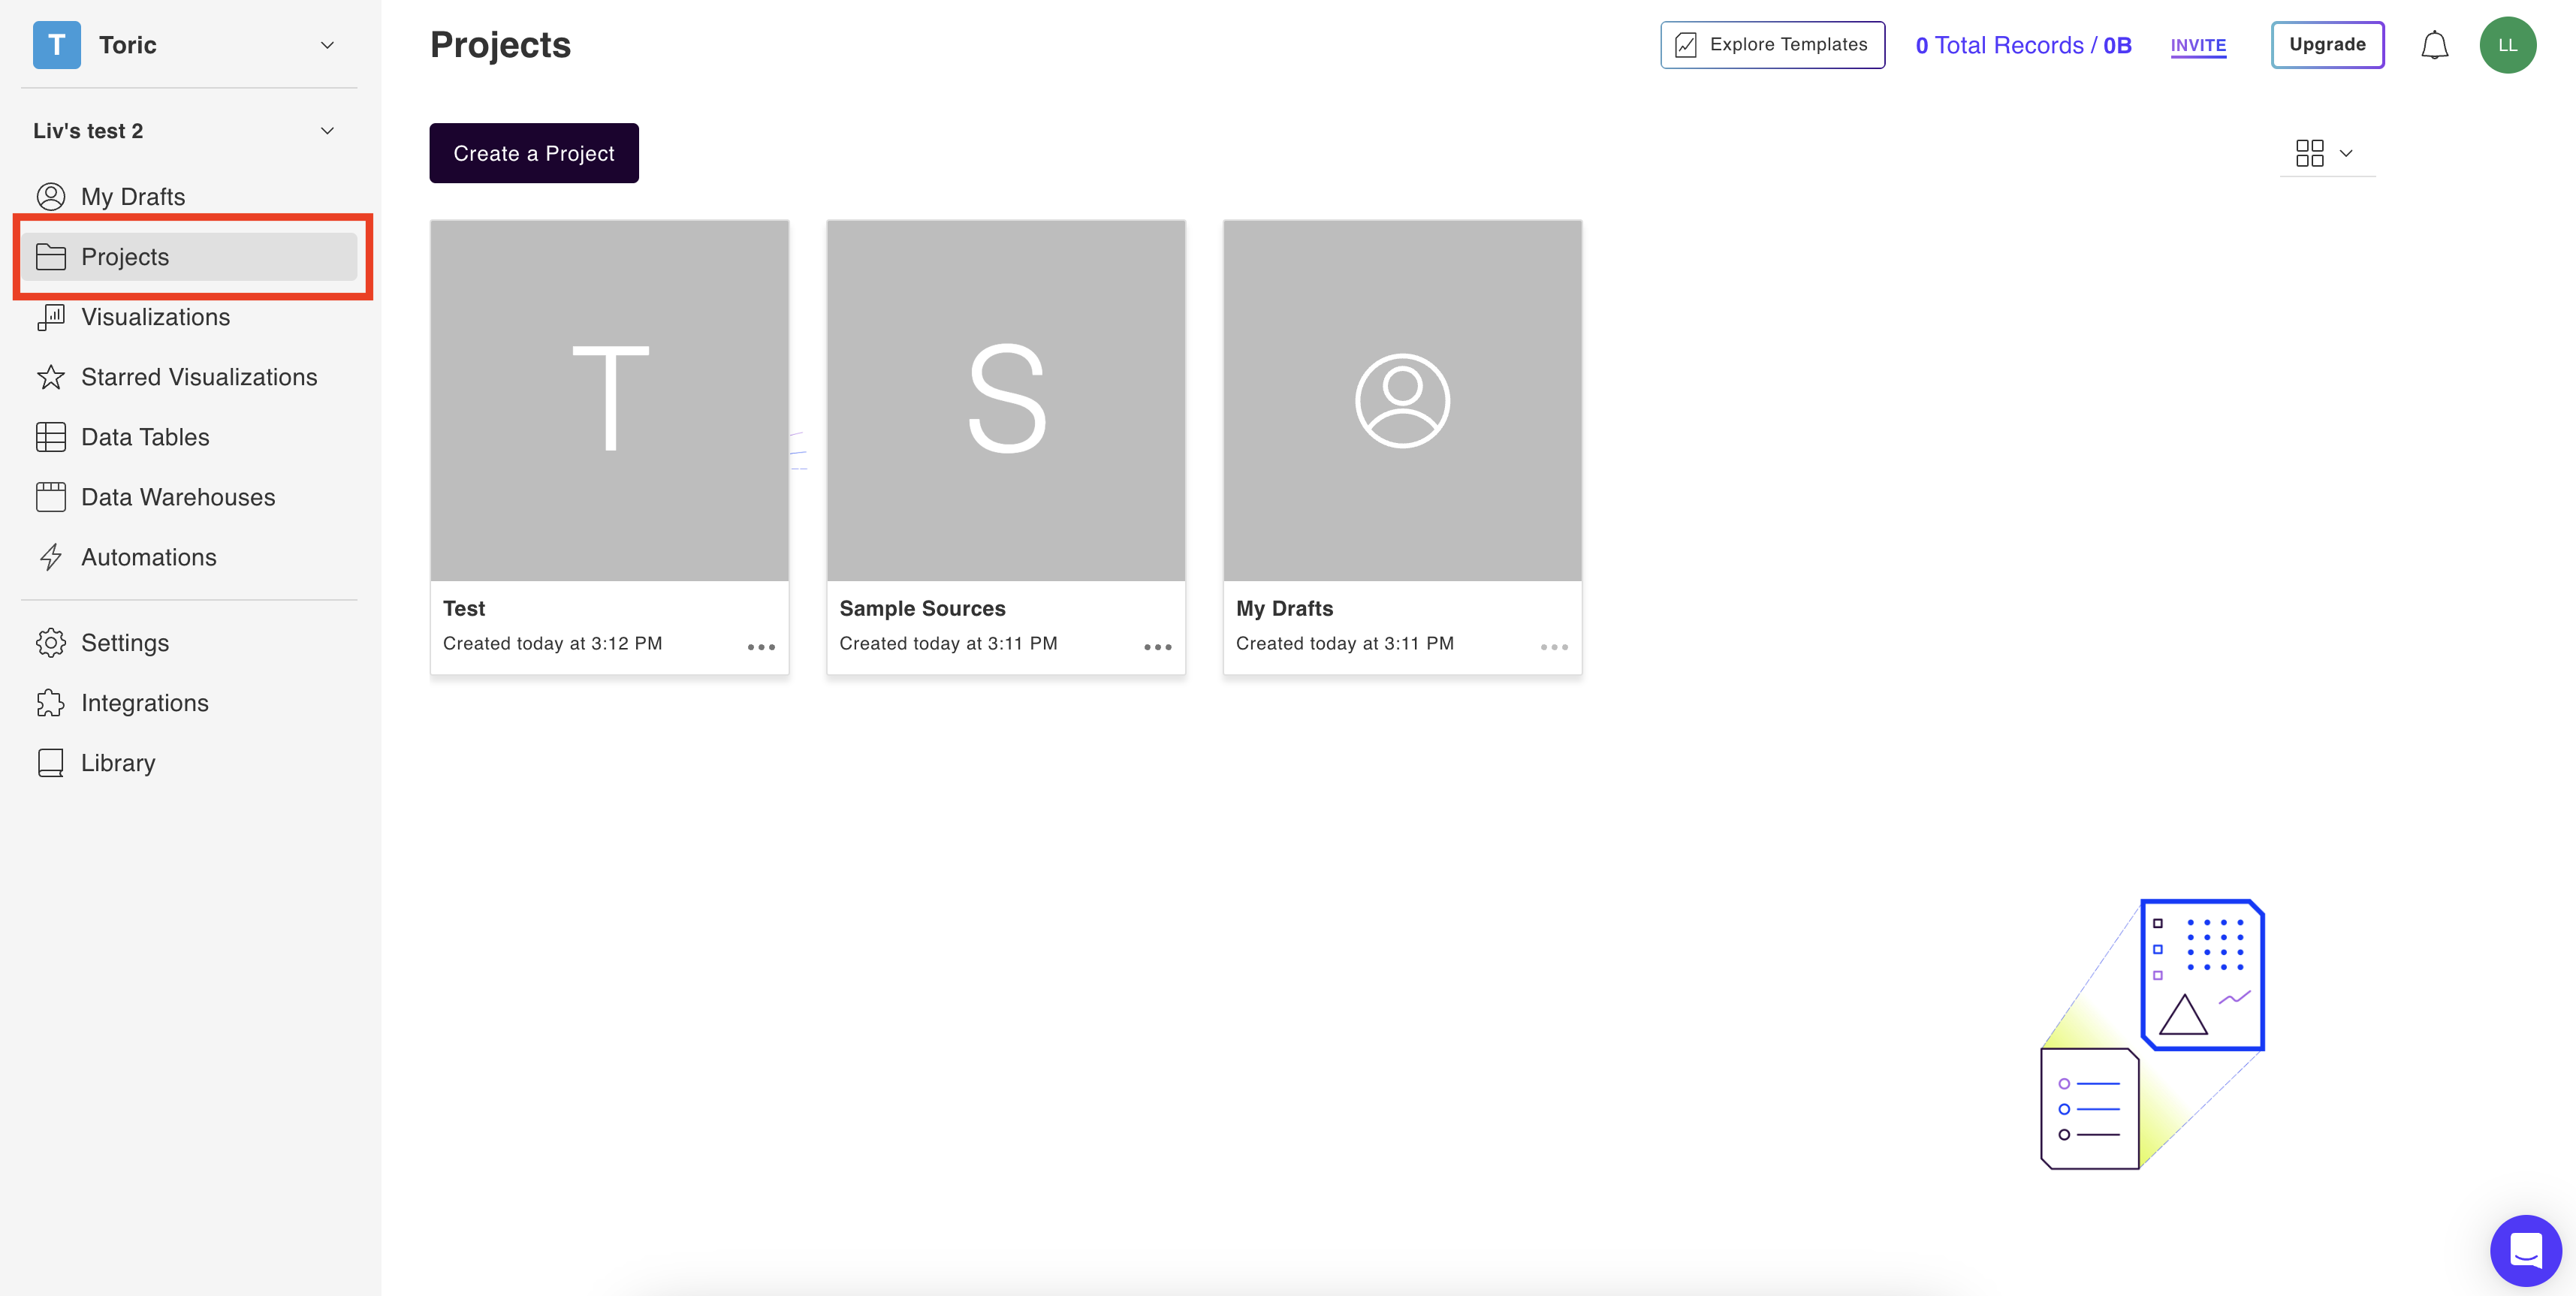Open more options for Test project
Screen dimensions: 2576x1296
(x=761, y=647)
